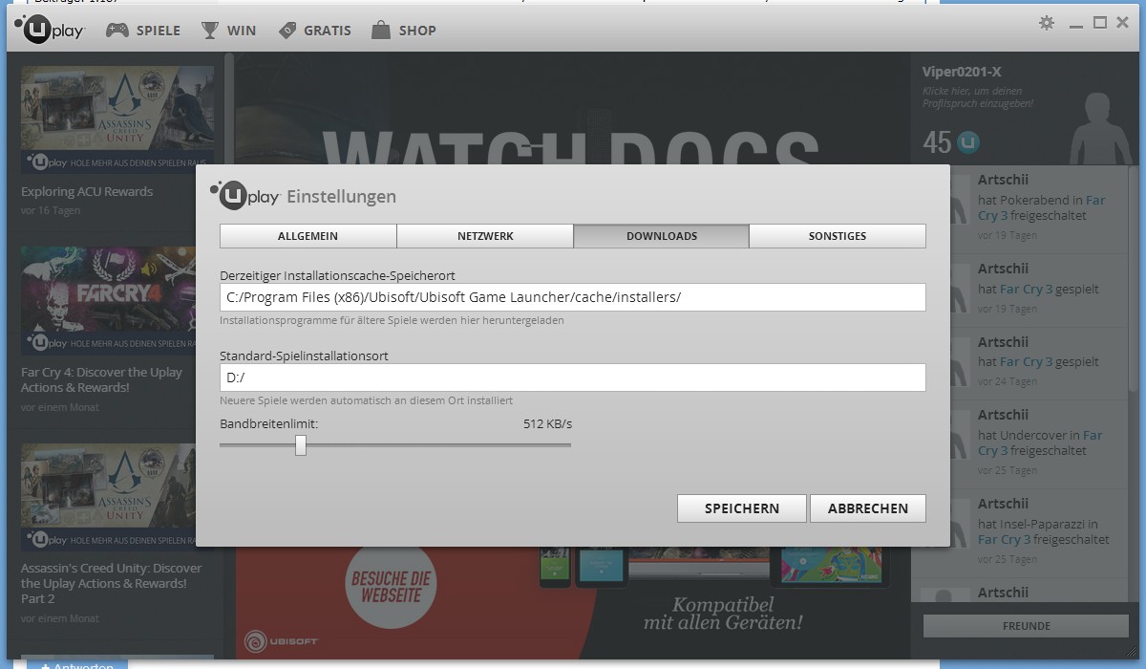Click the installation cache path field

(572, 297)
